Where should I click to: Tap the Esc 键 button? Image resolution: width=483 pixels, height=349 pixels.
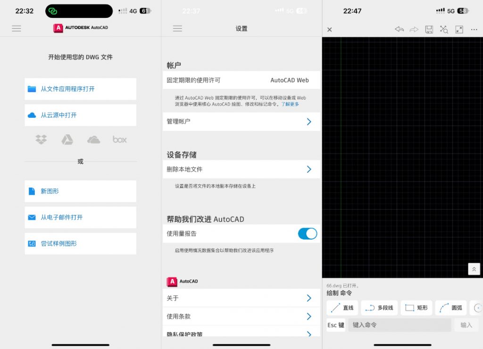click(336, 325)
